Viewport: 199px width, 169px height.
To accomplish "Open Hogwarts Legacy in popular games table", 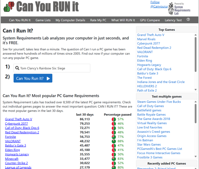I will point(17,154).
